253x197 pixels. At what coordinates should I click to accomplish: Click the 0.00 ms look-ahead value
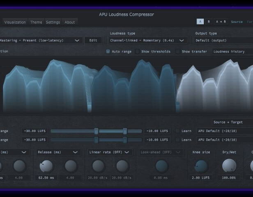tap(161, 178)
